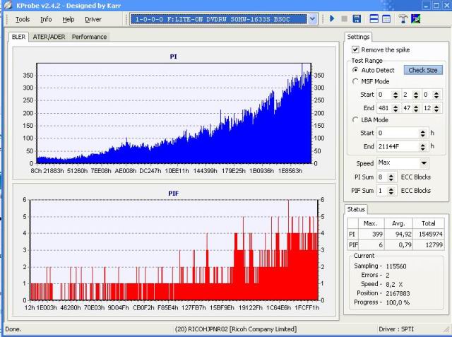Click the Progress value 100,0 %
Screen dimensions: 452x337
398,302
